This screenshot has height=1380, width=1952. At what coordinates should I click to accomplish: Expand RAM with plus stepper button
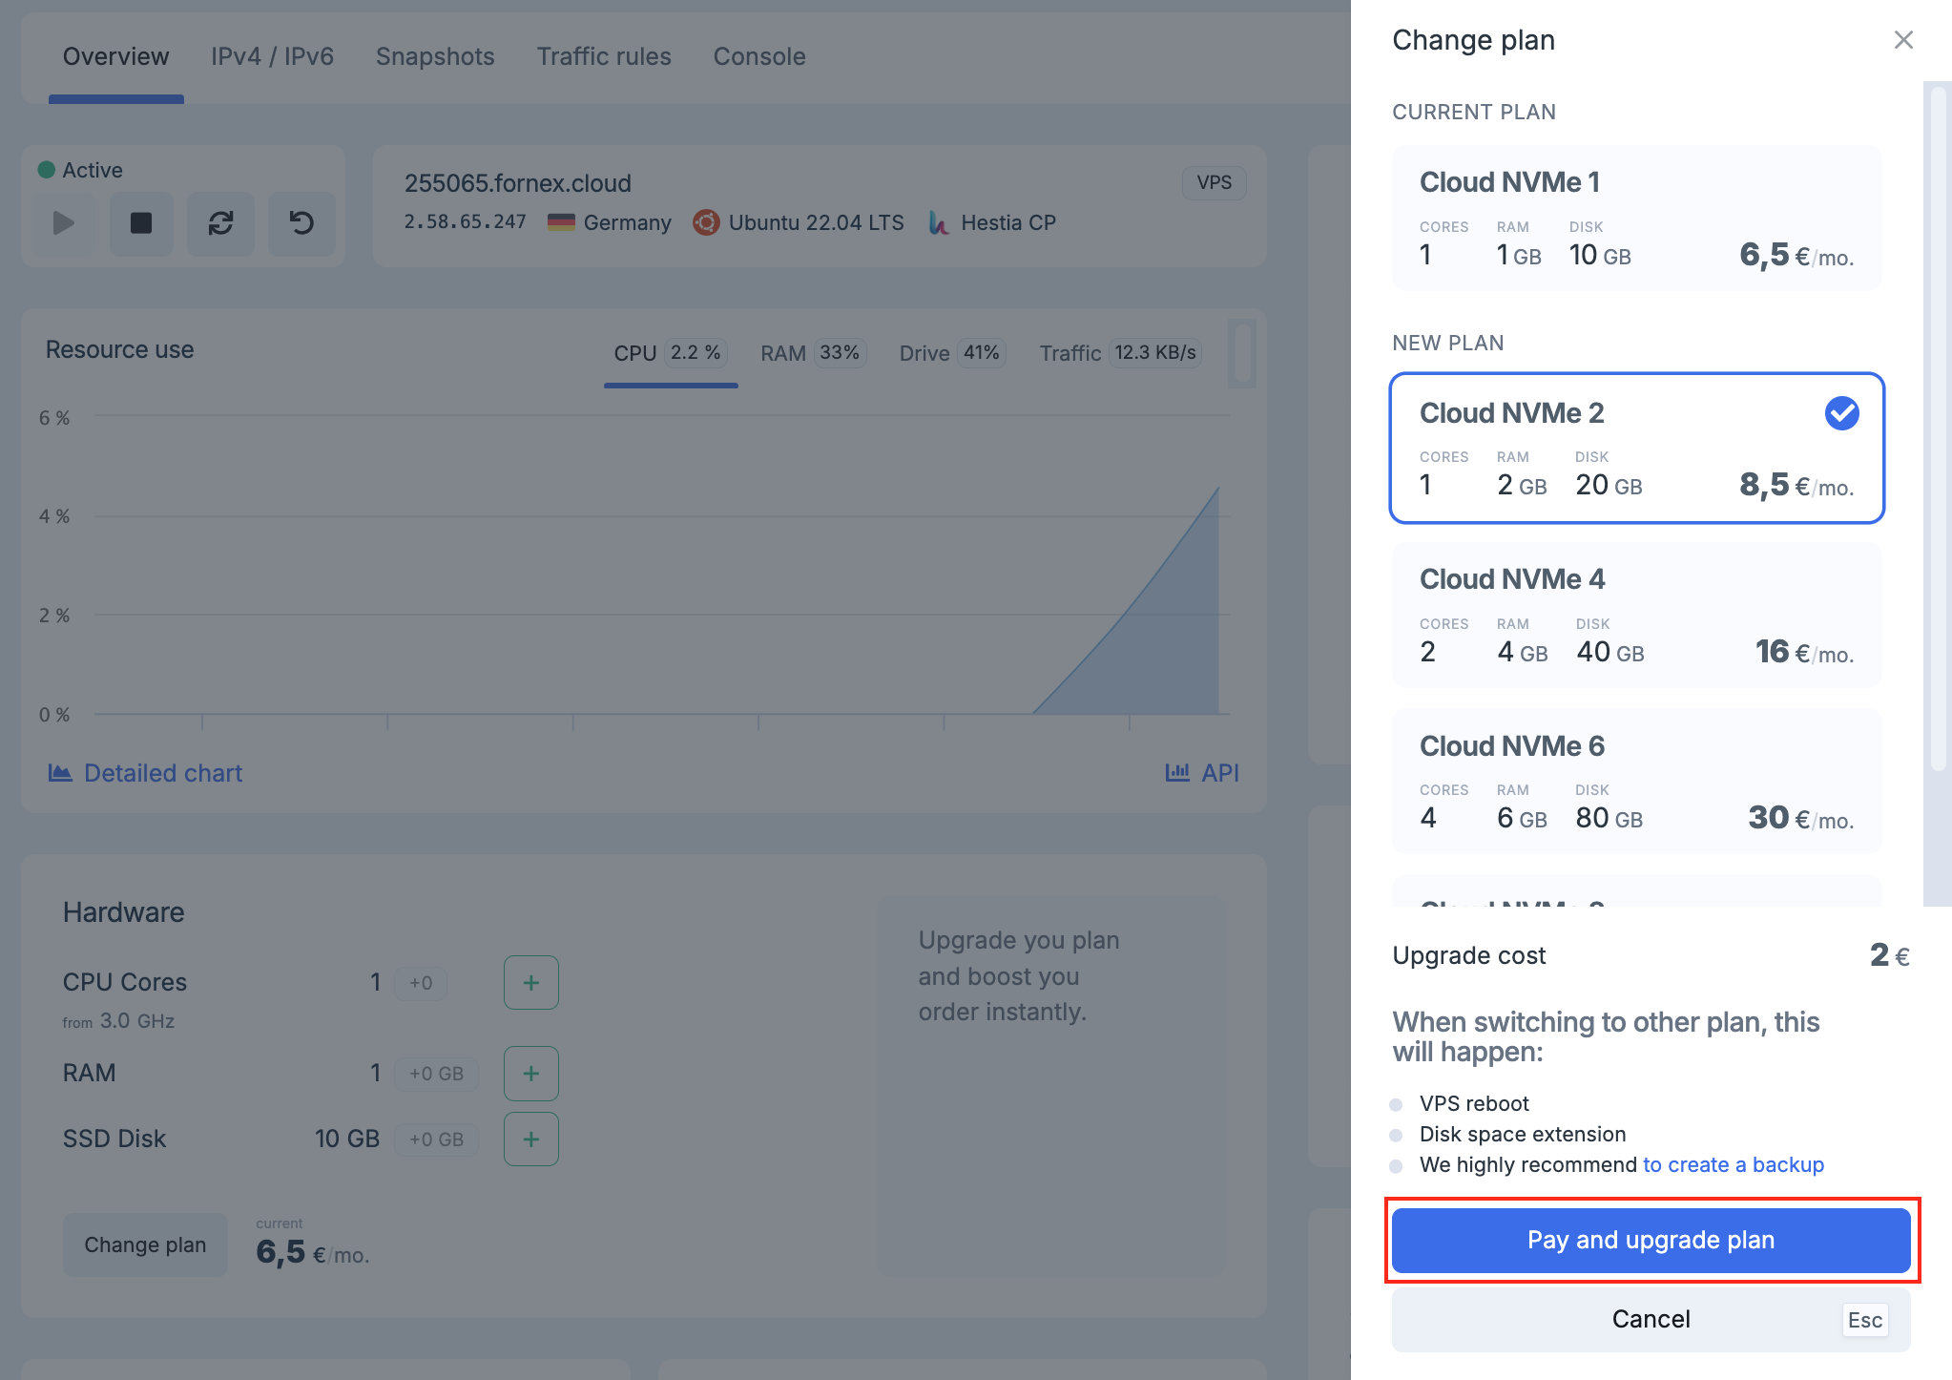click(530, 1071)
